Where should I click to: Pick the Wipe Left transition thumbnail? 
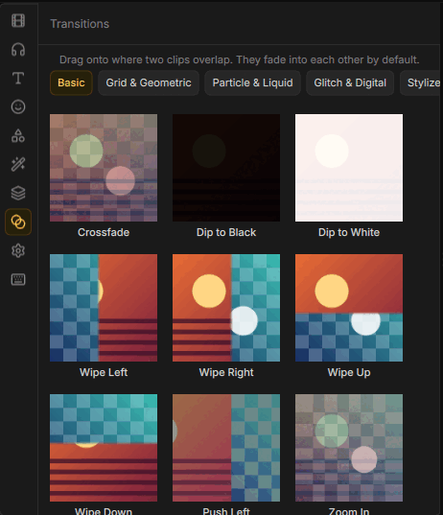104,308
